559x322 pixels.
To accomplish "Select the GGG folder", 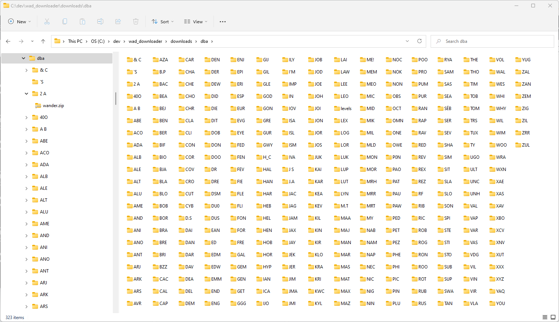I will (238, 304).
